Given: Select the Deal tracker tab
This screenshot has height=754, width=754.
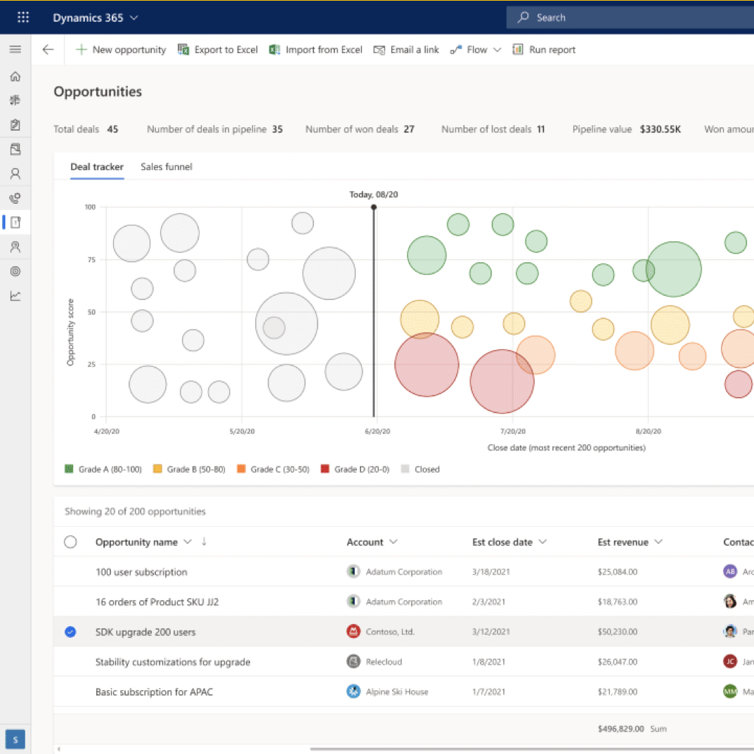Looking at the screenshot, I should click(97, 167).
